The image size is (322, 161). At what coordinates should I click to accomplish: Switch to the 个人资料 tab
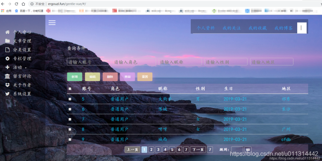205,28
